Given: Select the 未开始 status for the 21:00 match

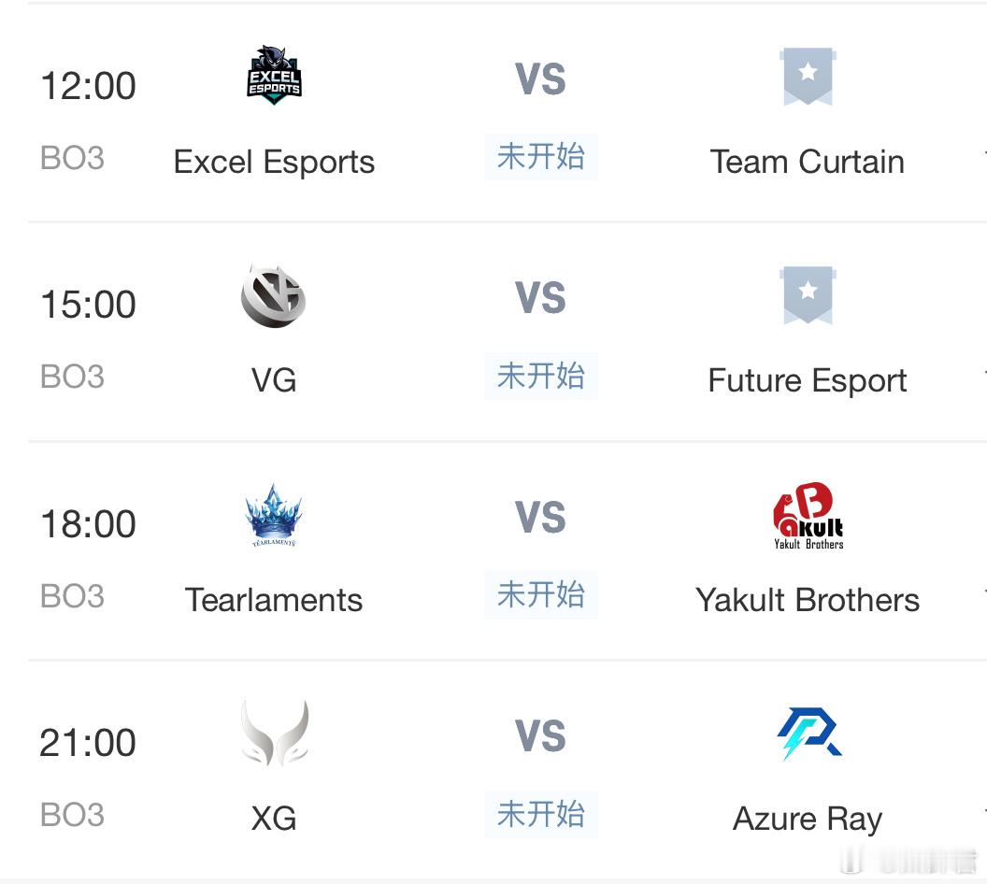Looking at the screenshot, I should [x=541, y=814].
